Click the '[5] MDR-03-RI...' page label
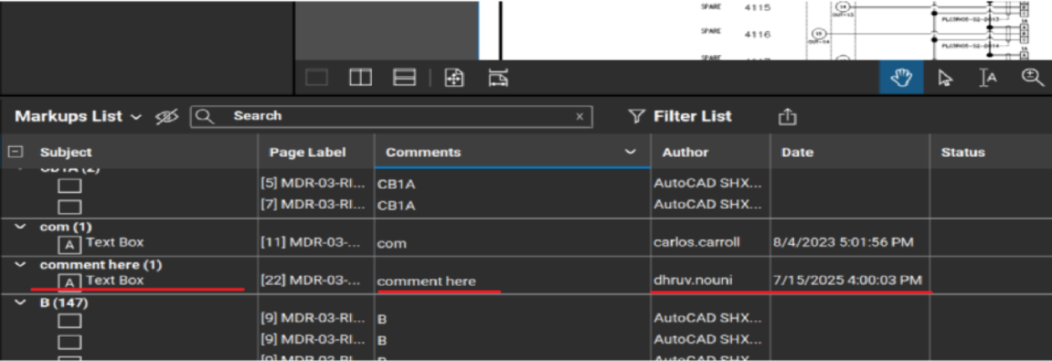1052x361 pixels. coord(312,183)
